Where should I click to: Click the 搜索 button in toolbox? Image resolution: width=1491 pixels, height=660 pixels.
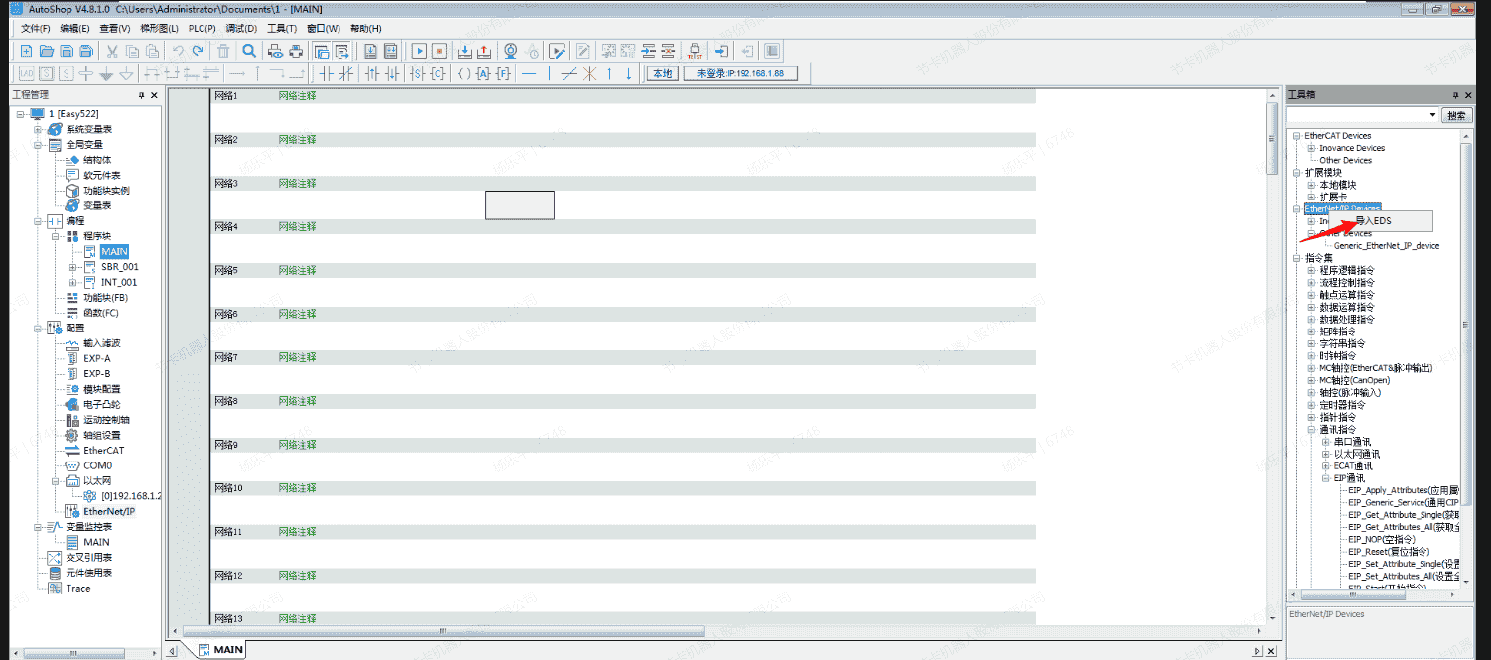point(1455,115)
